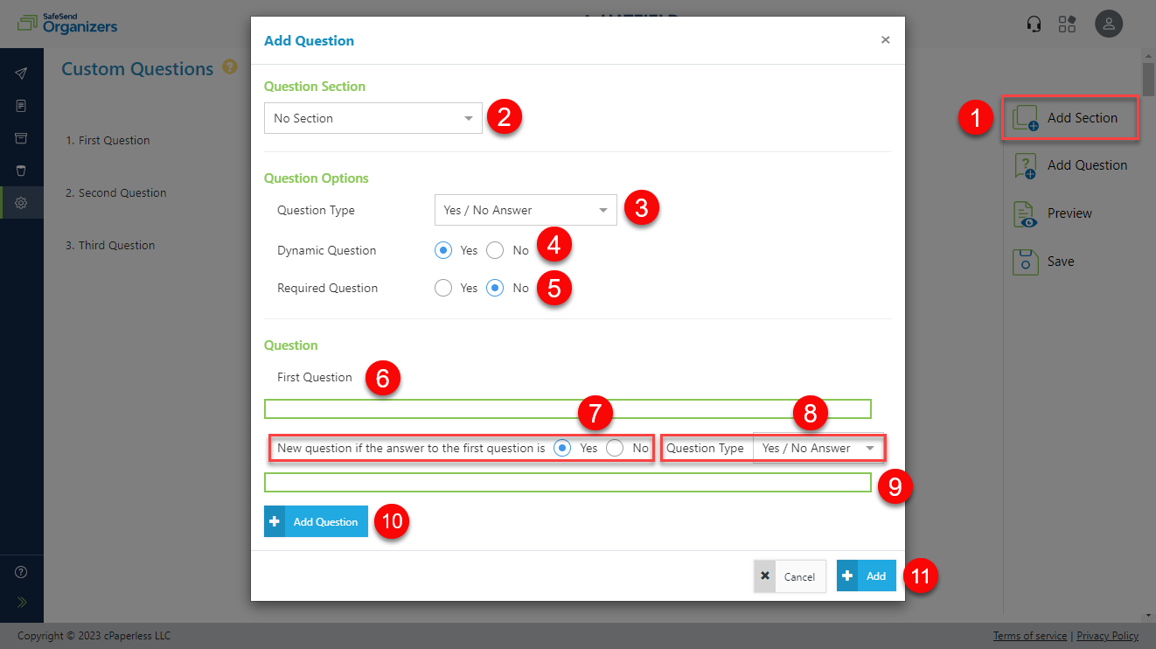Open the document organizers icon in left sidebar
Screen dimensions: 1156x649
[x=22, y=105]
